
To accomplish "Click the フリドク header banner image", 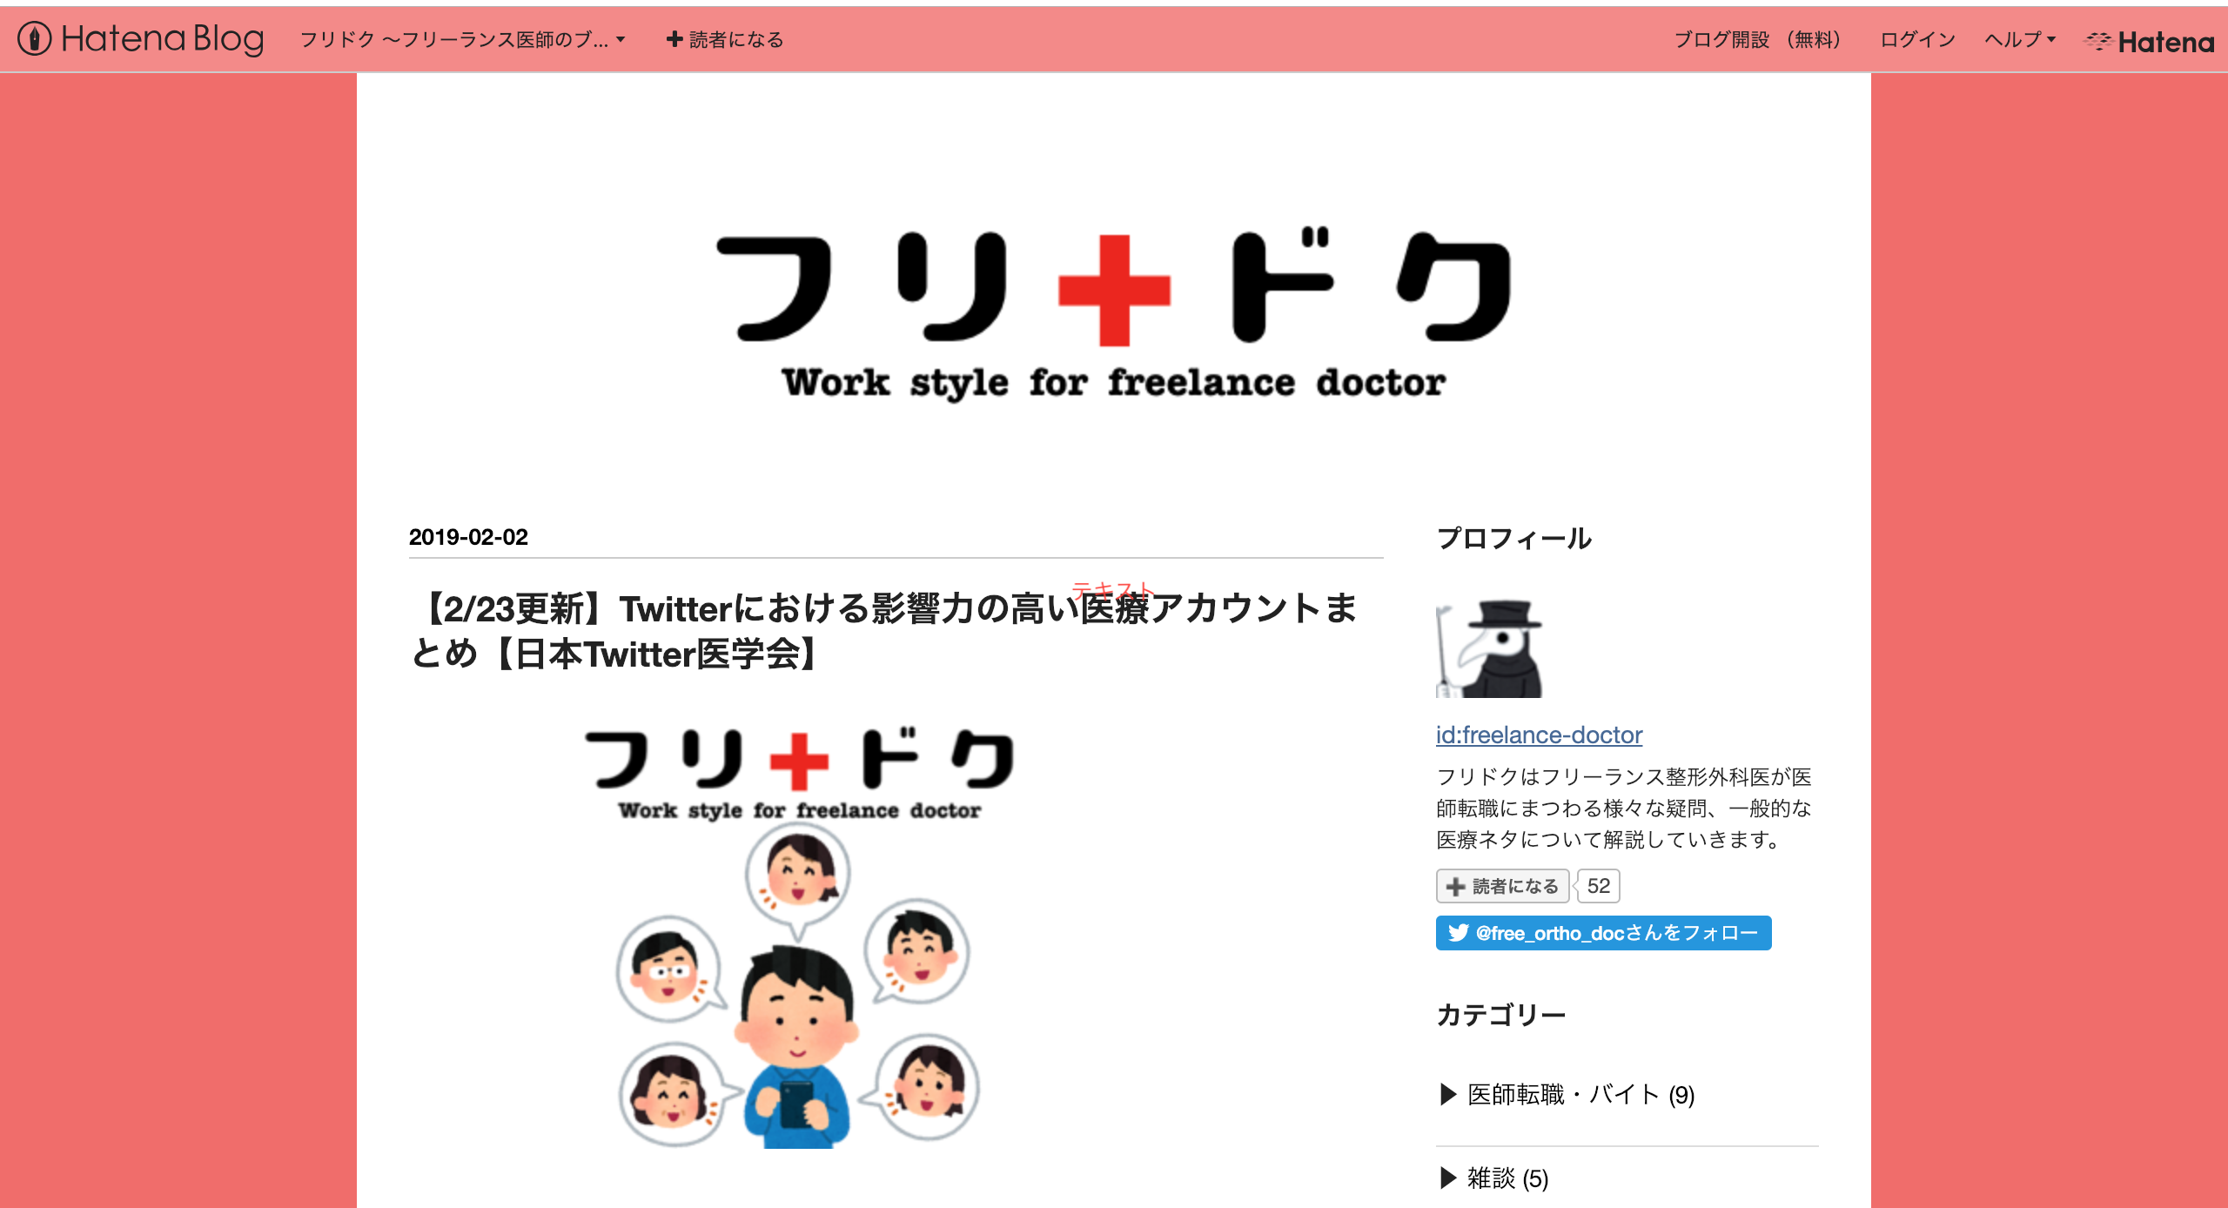I will click(1114, 315).
